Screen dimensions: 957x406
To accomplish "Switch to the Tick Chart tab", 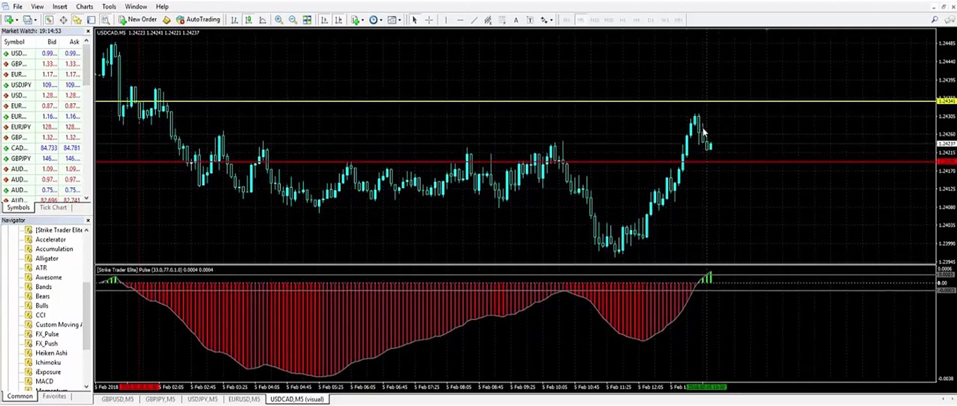I will (x=53, y=208).
